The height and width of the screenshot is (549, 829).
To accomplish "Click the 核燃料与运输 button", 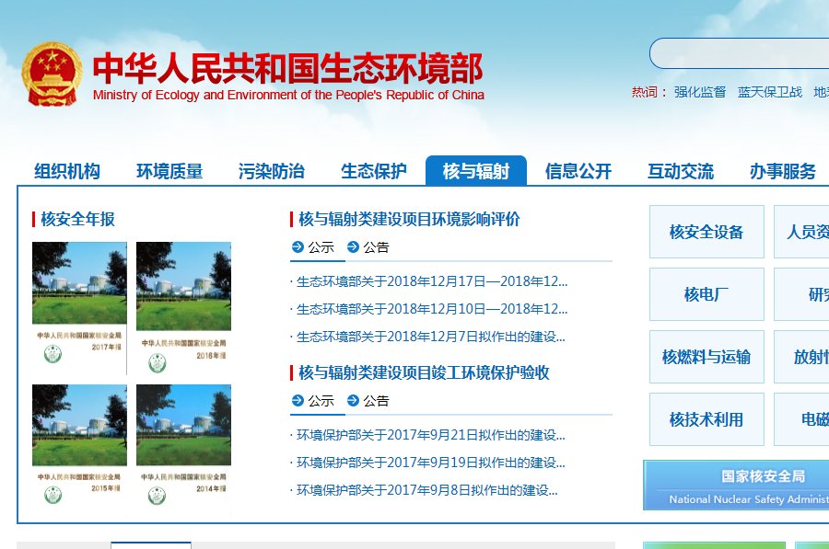I will coord(706,357).
